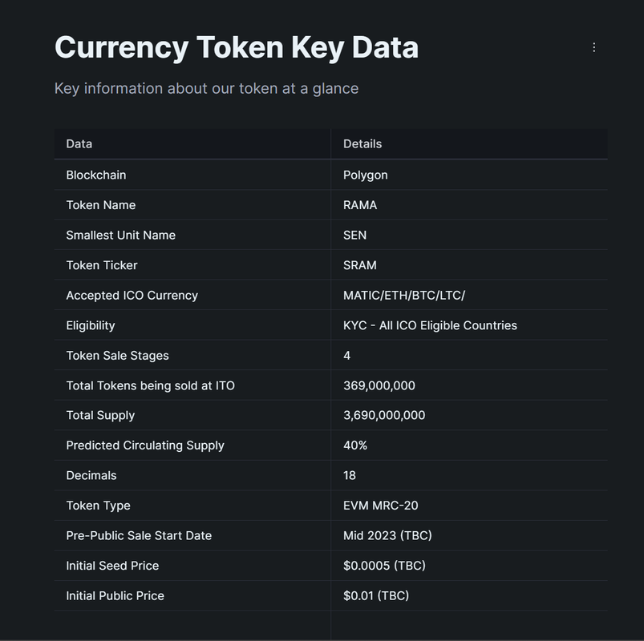The image size is (644, 641).
Task: Select the Token Sale Stages label
Action: click(x=117, y=356)
